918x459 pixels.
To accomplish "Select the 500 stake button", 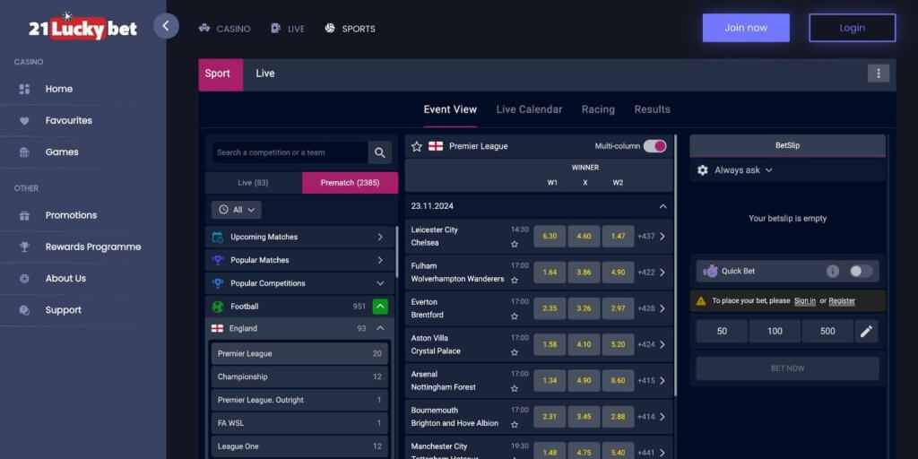I will click(x=827, y=332).
